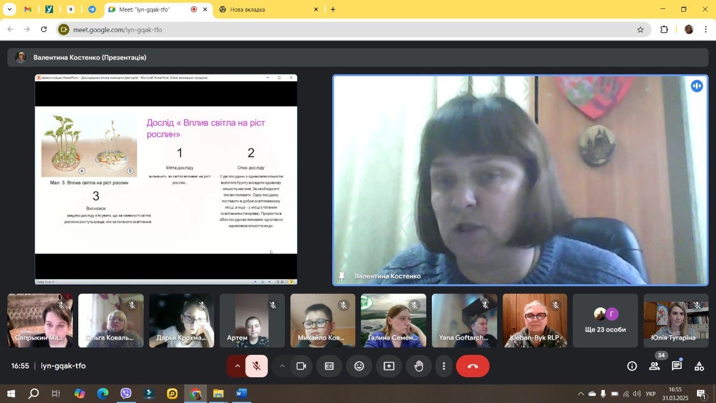Unmute the microphone in Meet
This screenshot has height=403, width=716.
point(257,366)
